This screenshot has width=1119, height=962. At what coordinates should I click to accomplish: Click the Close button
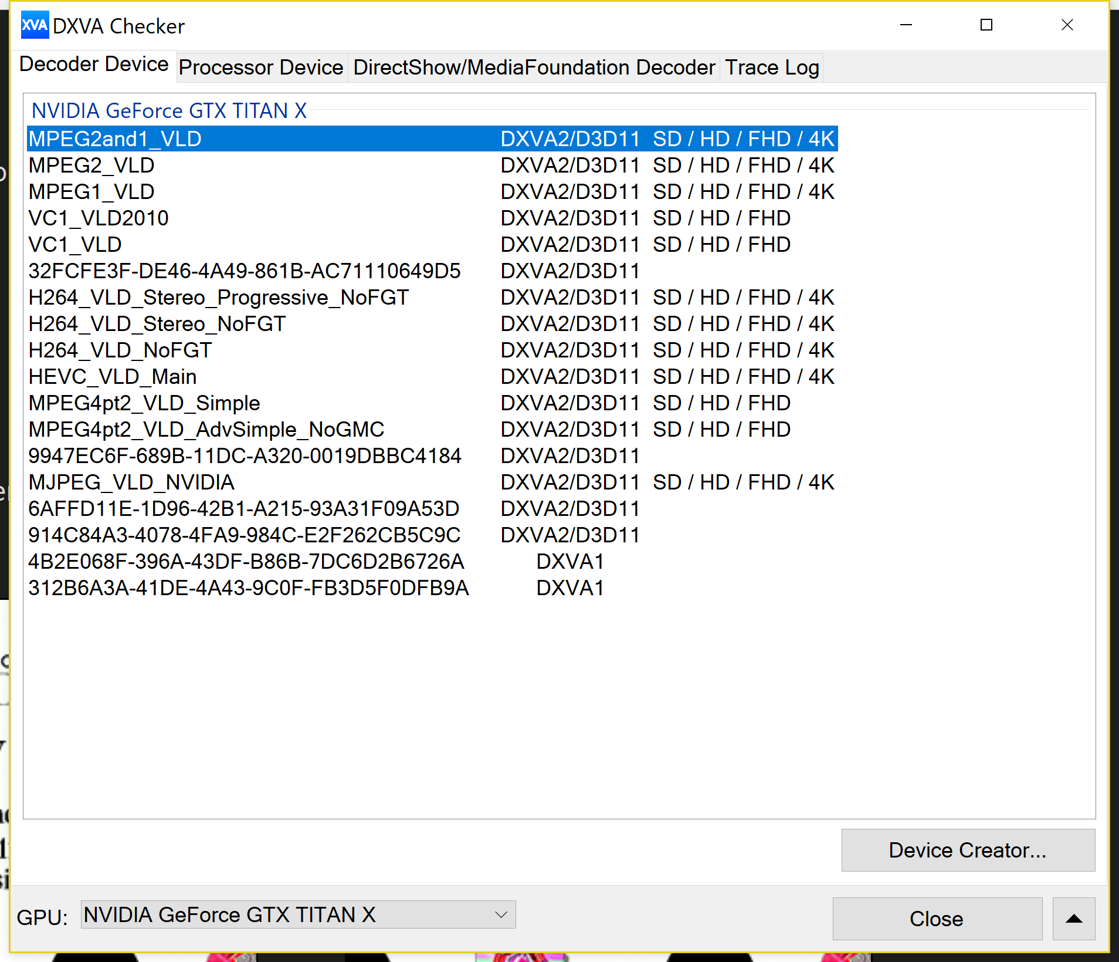click(x=937, y=919)
